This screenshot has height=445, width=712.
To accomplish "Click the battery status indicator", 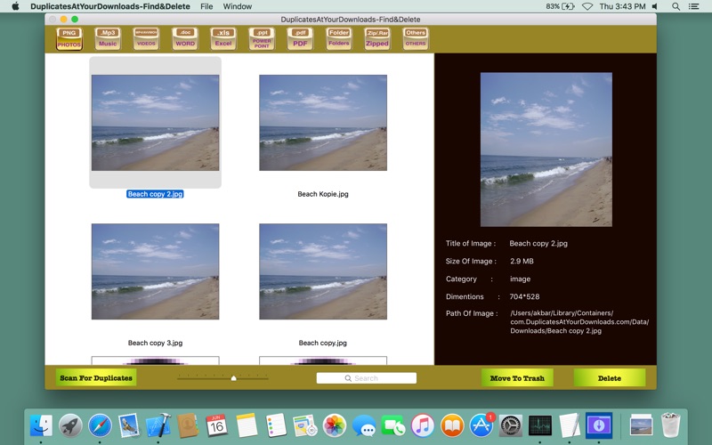I will point(561,6).
